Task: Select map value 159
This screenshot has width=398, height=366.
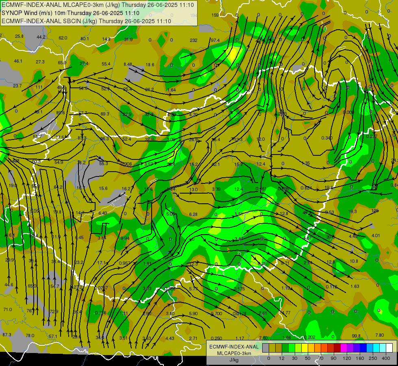Action: pyautogui.click(x=215, y=15)
